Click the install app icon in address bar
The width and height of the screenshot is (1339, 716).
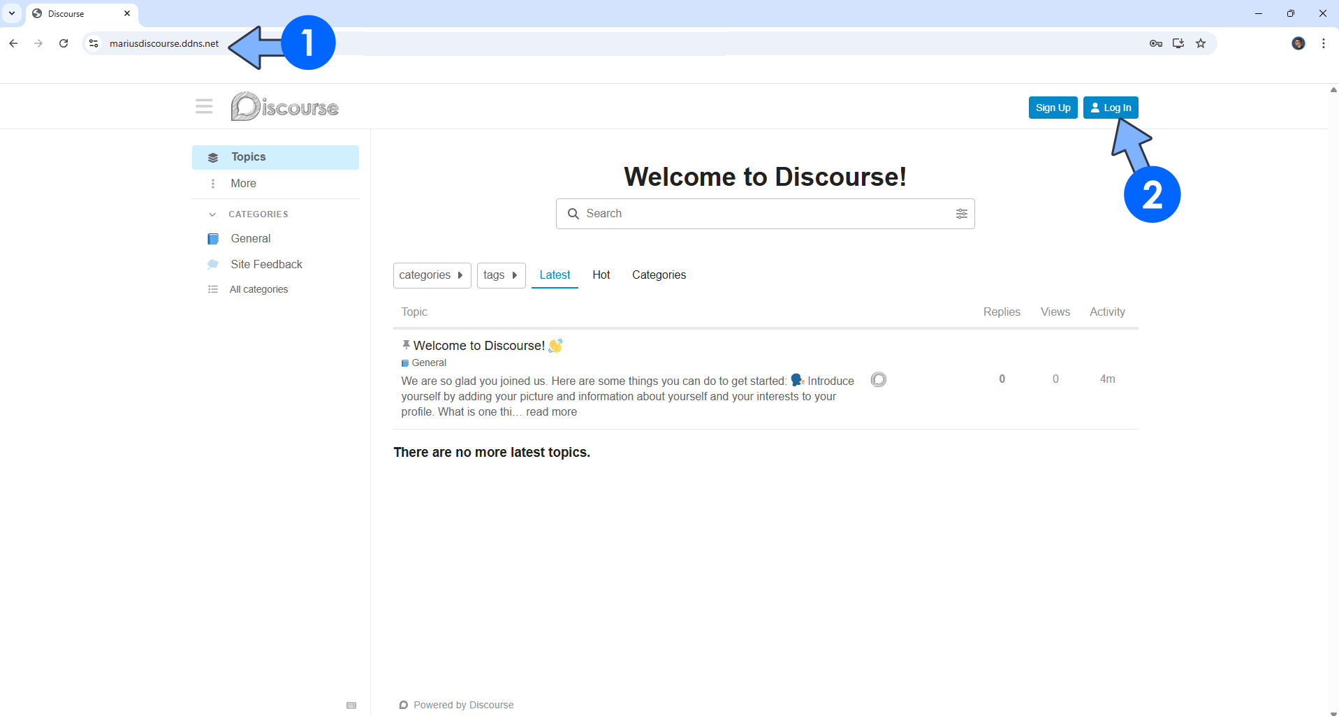tap(1178, 43)
